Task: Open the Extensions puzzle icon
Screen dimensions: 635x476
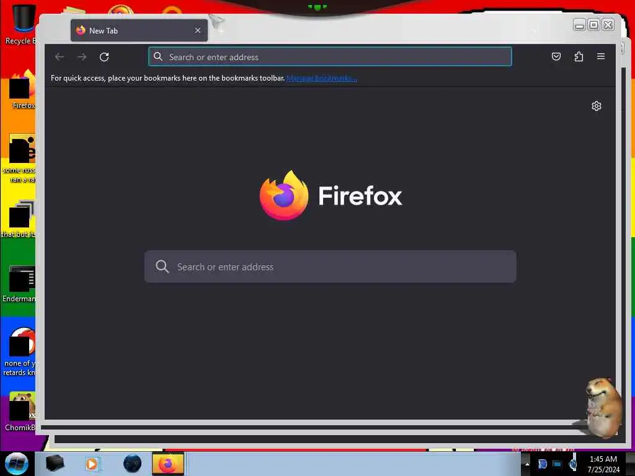Action: tap(579, 56)
